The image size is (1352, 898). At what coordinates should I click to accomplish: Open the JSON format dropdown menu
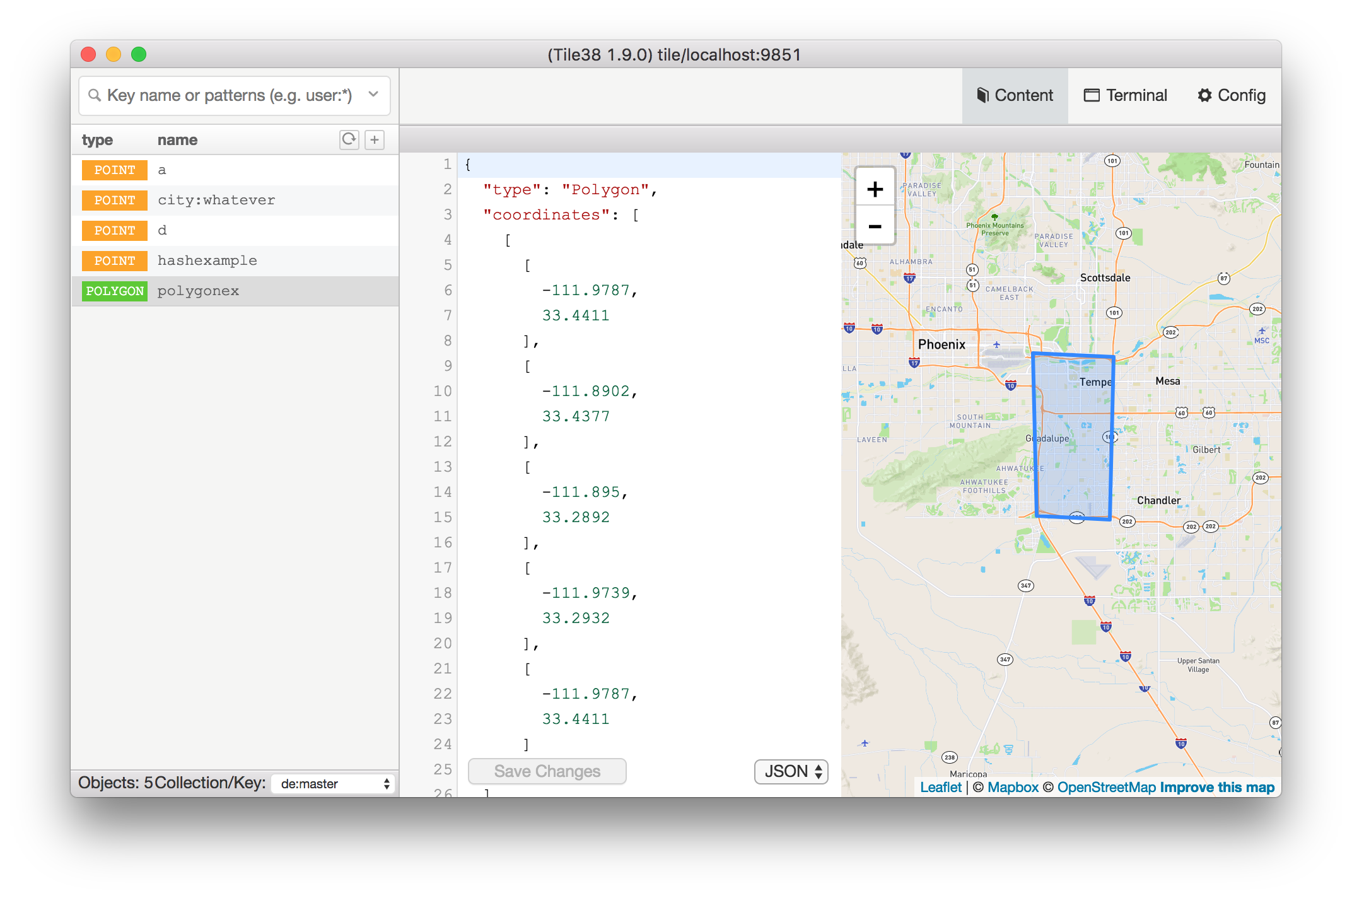click(792, 772)
